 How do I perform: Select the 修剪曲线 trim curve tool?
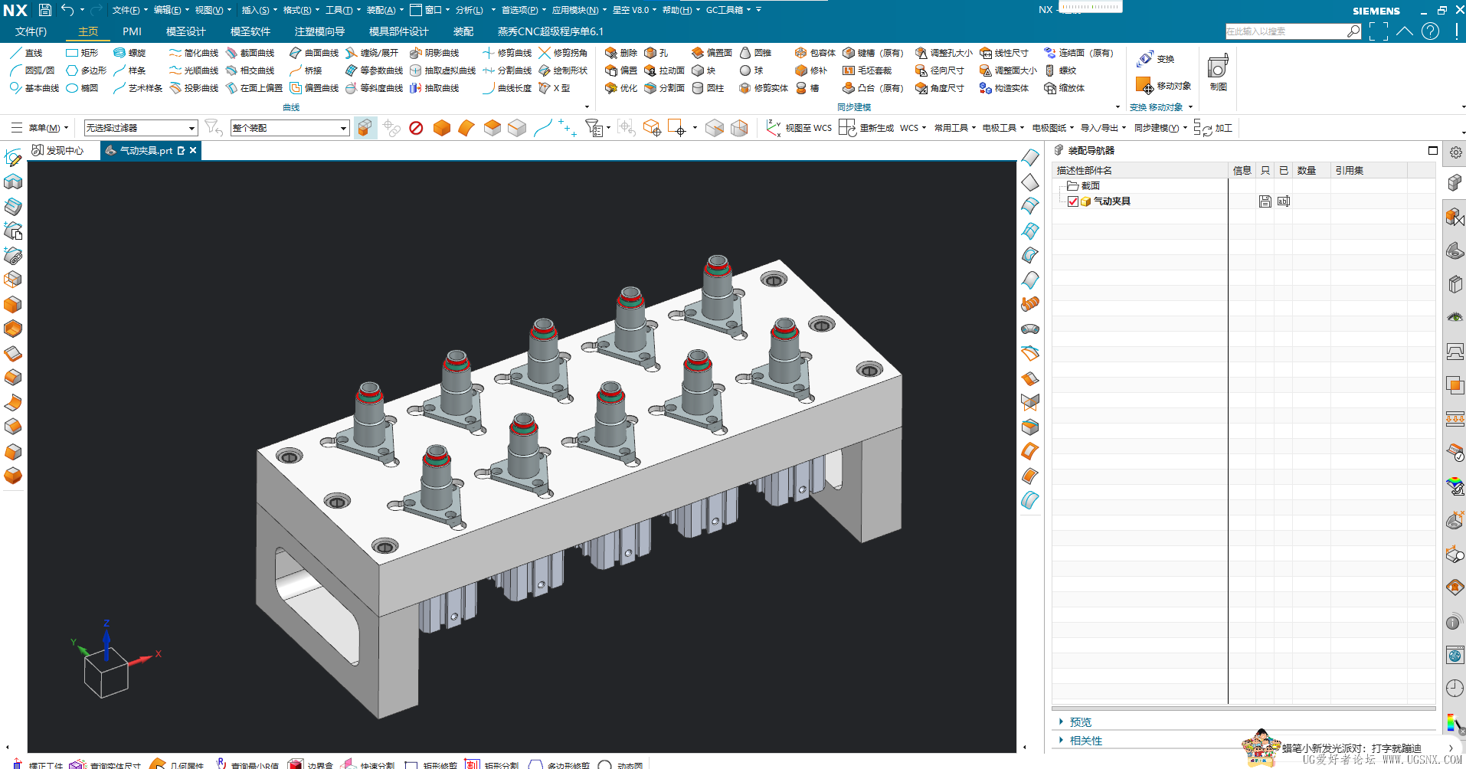[x=506, y=53]
